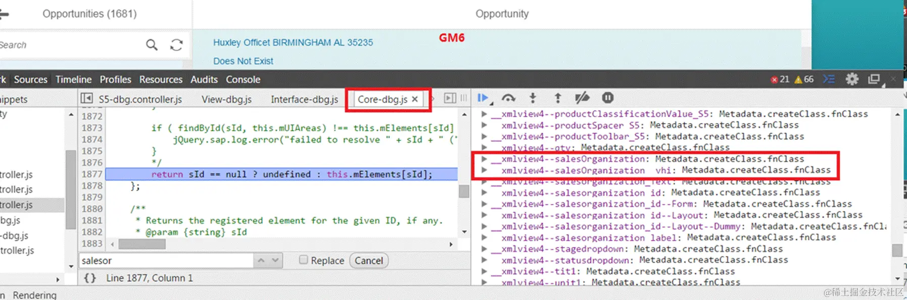Click the warning count 66
The width and height of the screenshot is (907, 300).
[x=804, y=79]
